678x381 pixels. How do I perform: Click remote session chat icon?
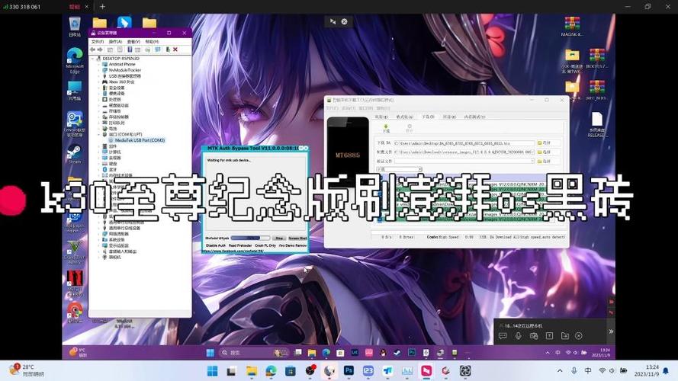503,336
